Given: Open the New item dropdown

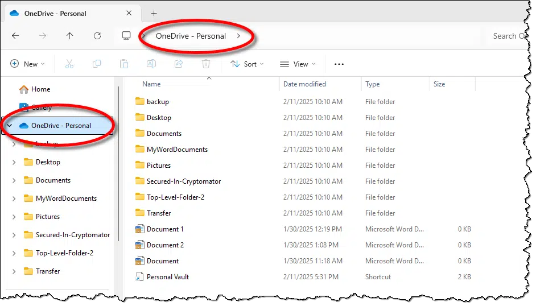Looking at the screenshot, I should pyautogui.click(x=27, y=64).
